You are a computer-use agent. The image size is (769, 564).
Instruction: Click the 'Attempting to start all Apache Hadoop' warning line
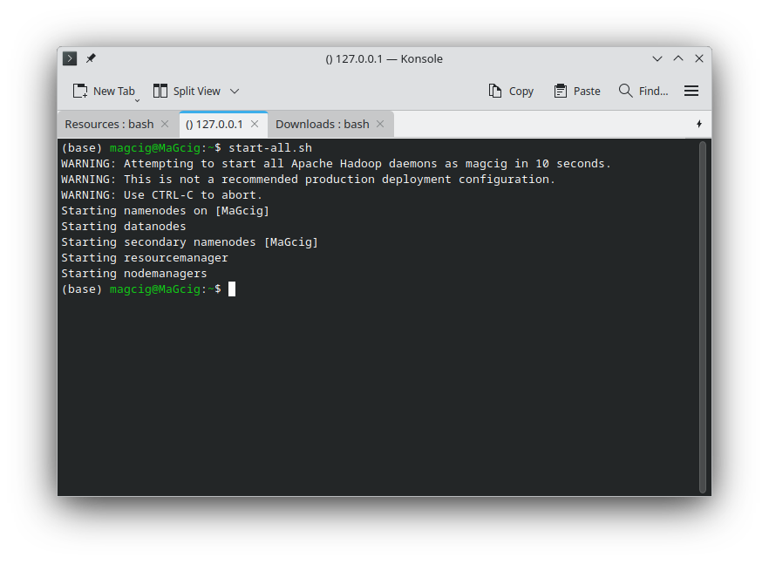tap(336, 164)
